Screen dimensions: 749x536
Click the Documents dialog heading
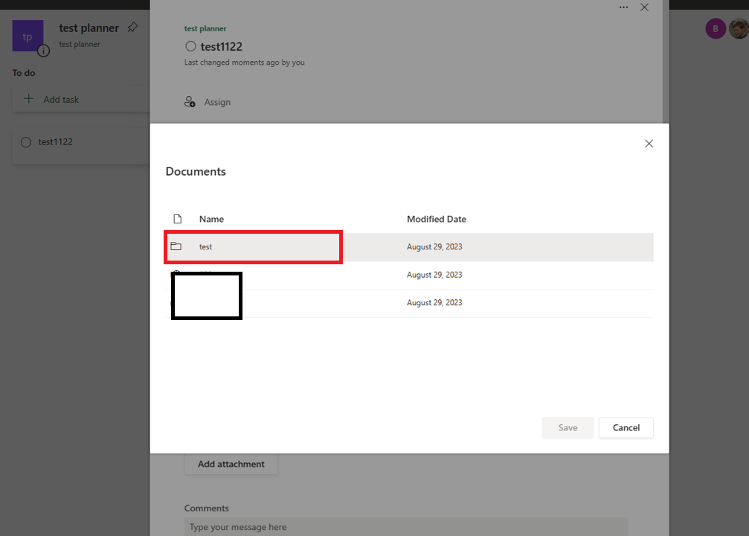(196, 171)
